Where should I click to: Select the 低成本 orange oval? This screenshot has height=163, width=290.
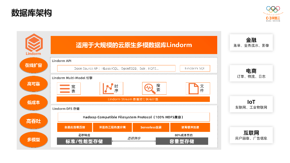(x=33, y=102)
